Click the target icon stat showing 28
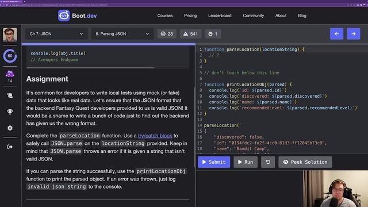 (167, 34)
